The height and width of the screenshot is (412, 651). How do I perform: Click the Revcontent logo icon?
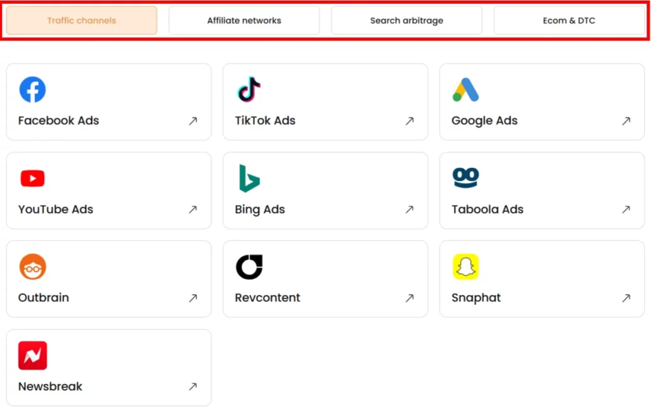249,267
